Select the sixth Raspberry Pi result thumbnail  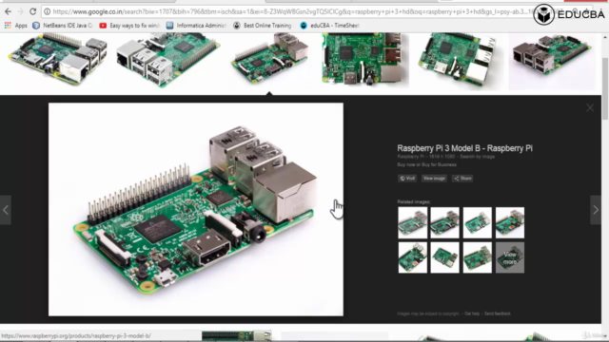click(x=552, y=61)
